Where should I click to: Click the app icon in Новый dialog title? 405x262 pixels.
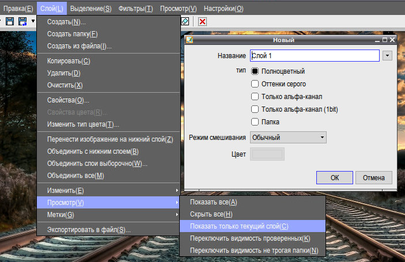[190, 40]
